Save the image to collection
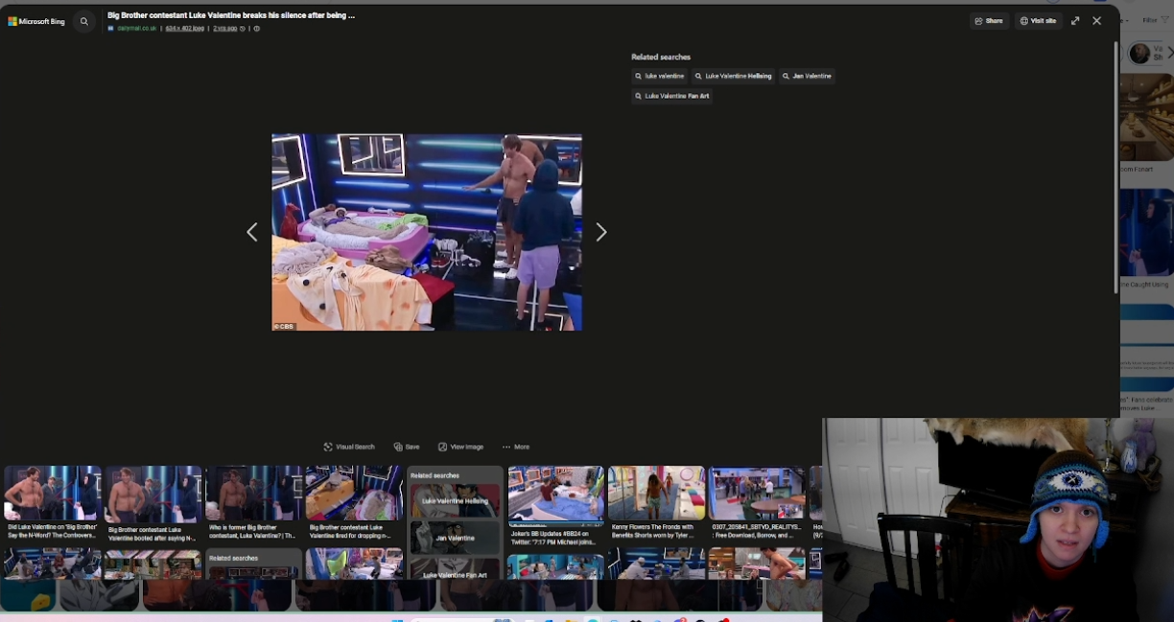The image size is (1174, 622). pyautogui.click(x=407, y=447)
